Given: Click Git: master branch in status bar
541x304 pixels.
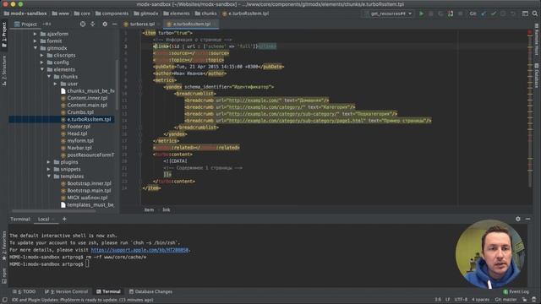Looking at the screenshot, I should tap(505, 300).
